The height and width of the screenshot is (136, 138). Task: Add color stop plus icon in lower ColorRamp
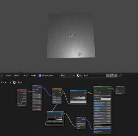click(48, 118)
